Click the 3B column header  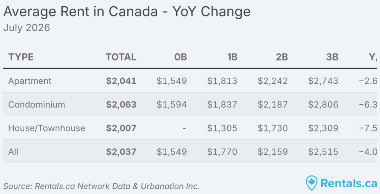click(x=332, y=57)
